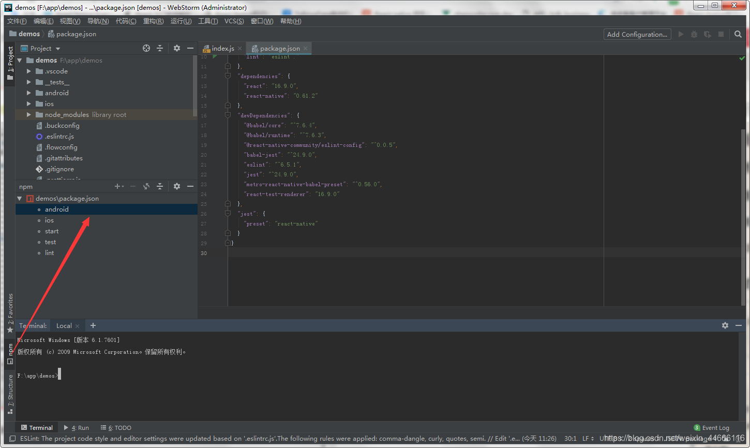This screenshot has height=448, width=750.
Task: Open the 帮助(H) menu
Action: click(291, 21)
